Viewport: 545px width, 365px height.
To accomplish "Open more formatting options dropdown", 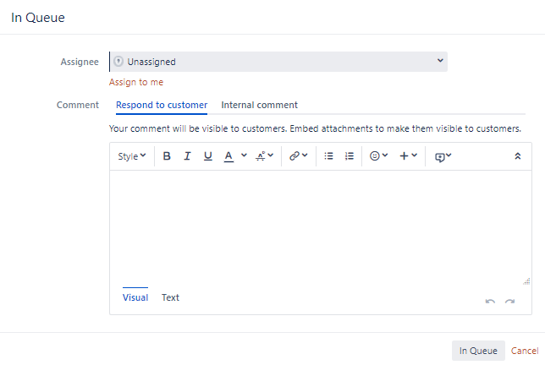I will click(265, 156).
